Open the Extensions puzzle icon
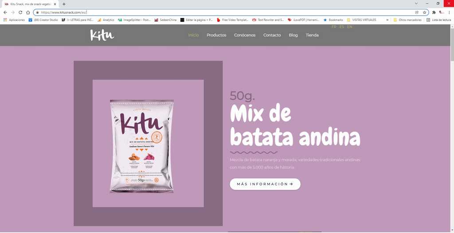The image size is (454, 233). click(434, 12)
